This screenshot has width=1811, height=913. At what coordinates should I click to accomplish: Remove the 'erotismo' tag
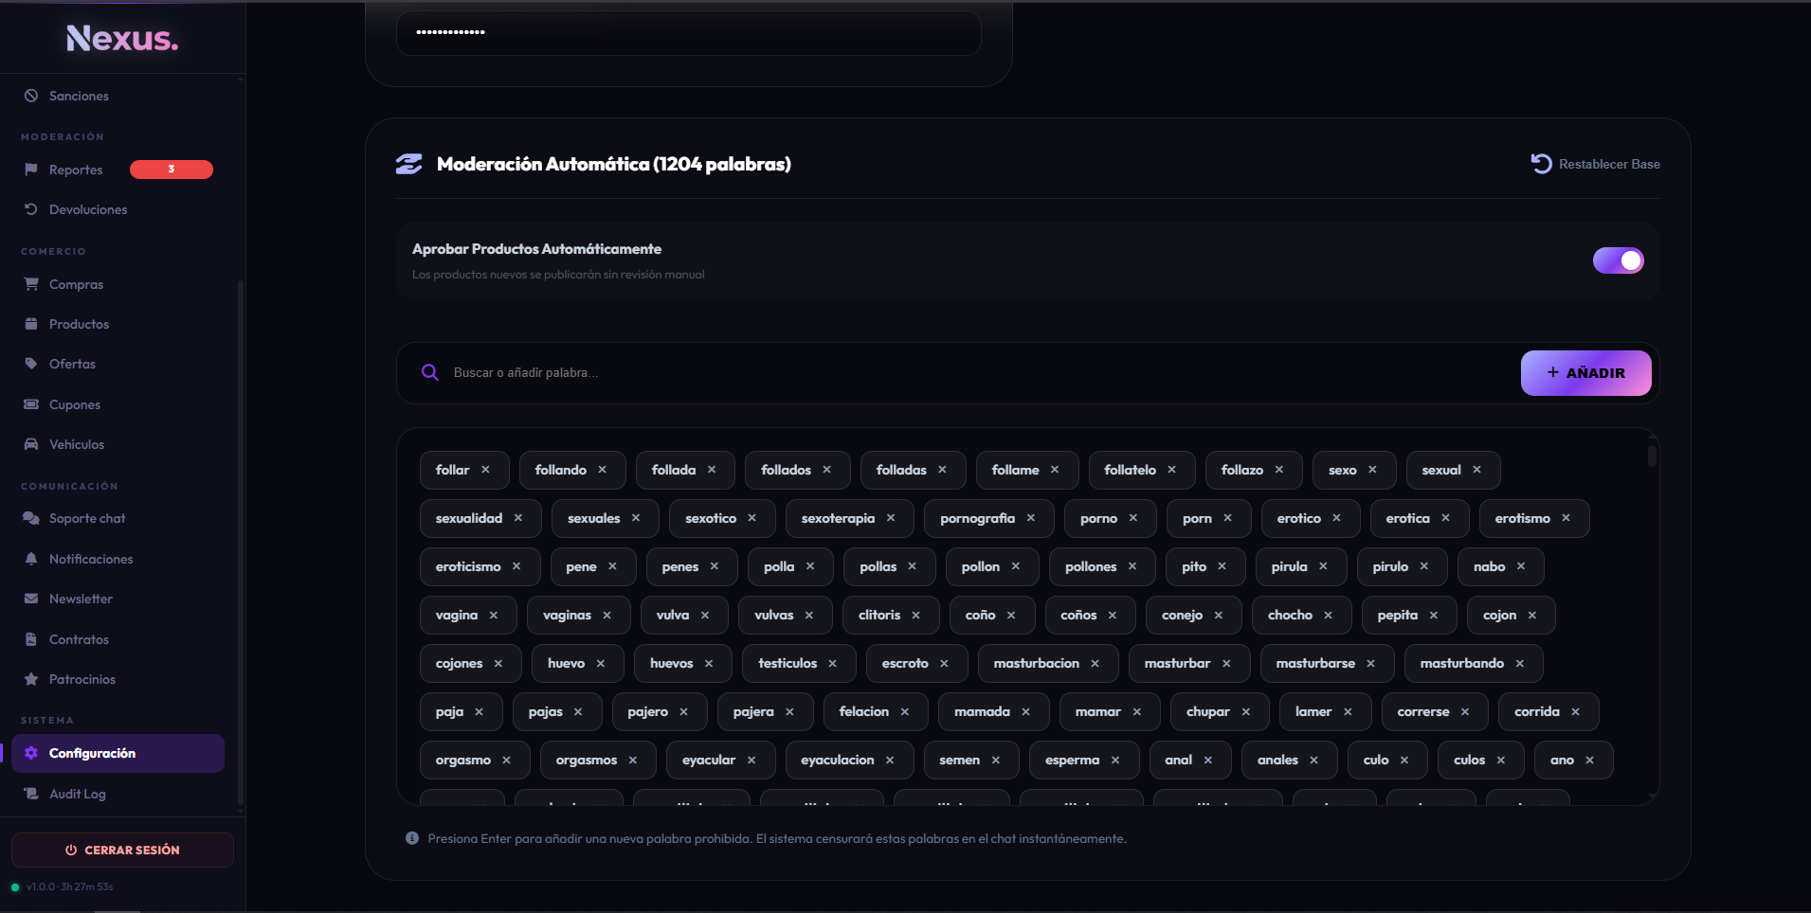point(1567,518)
